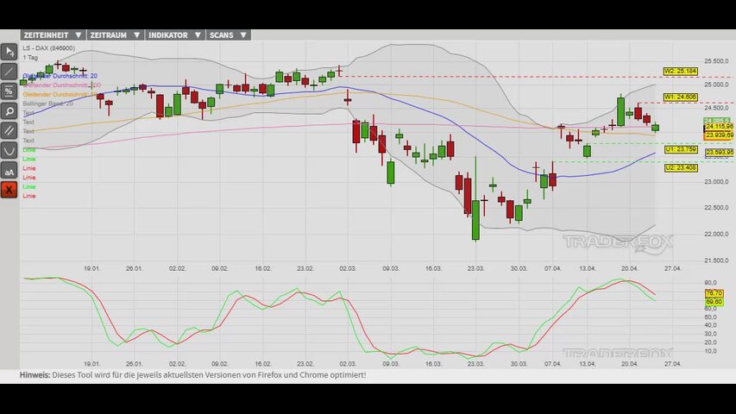Click the 1 Tag timeframe label
The width and height of the screenshot is (736, 414).
(x=31, y=57)
